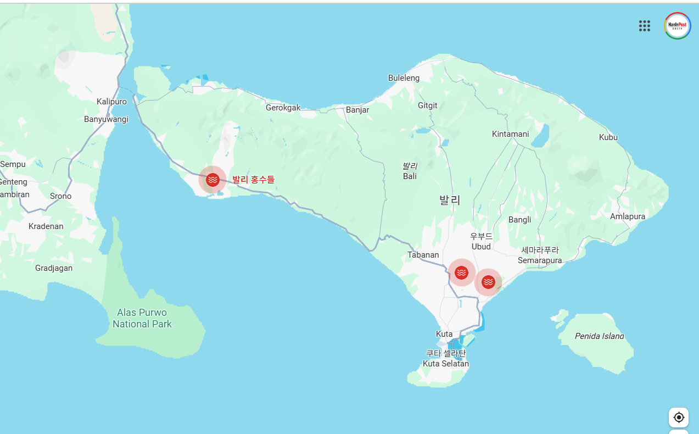Select the Alas Purwo National Park label
The image size is (699, 434).
pyautogui.click(x=142, y=318)
